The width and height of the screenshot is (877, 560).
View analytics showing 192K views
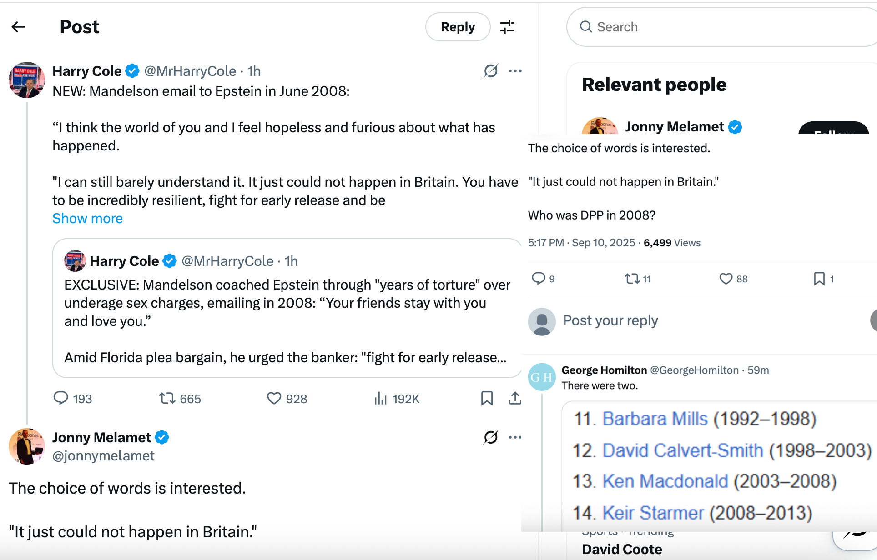click(x=381, y=399)
